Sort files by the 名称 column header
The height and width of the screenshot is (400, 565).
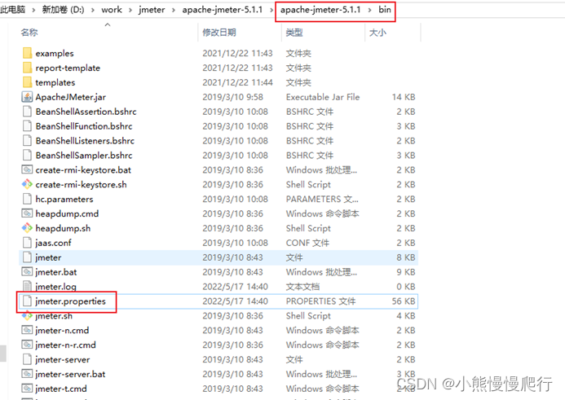point(29,33)
